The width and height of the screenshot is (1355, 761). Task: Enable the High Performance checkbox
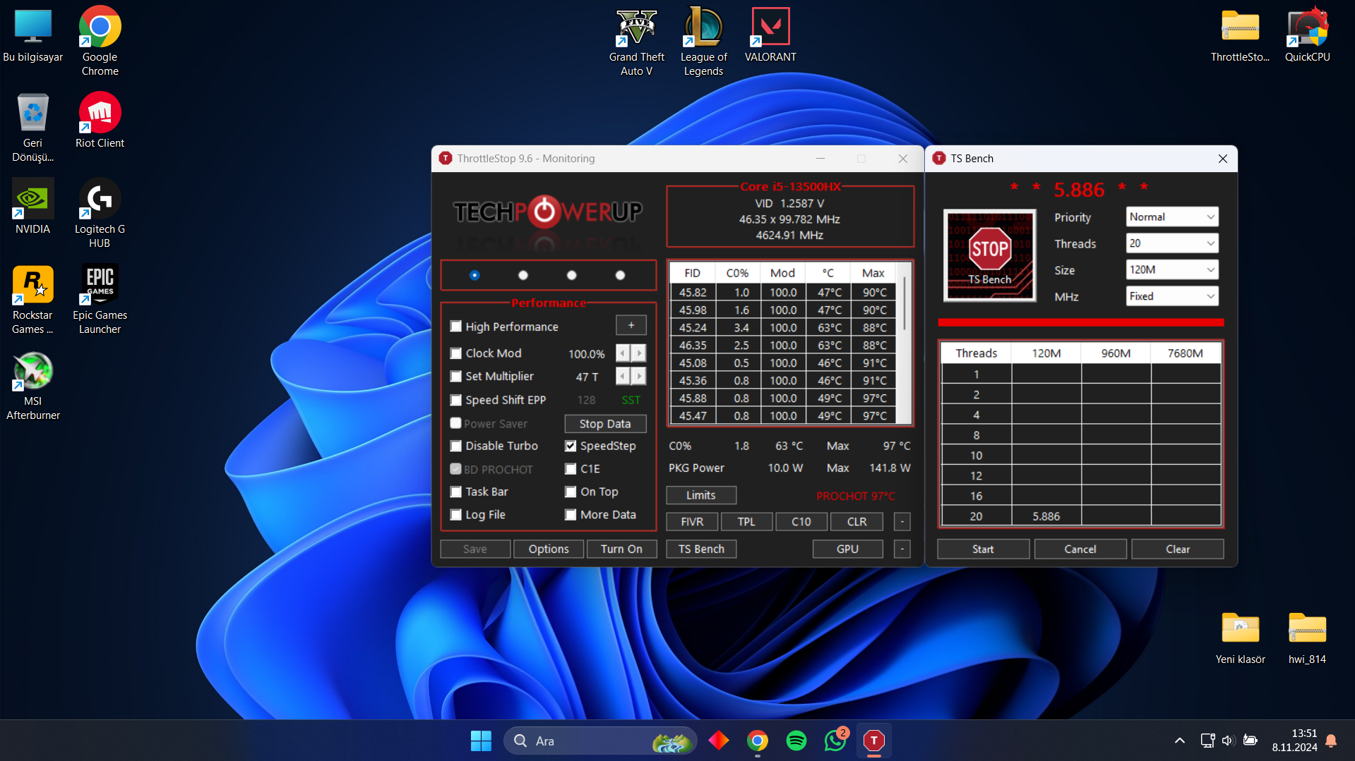tap(456, 327)
